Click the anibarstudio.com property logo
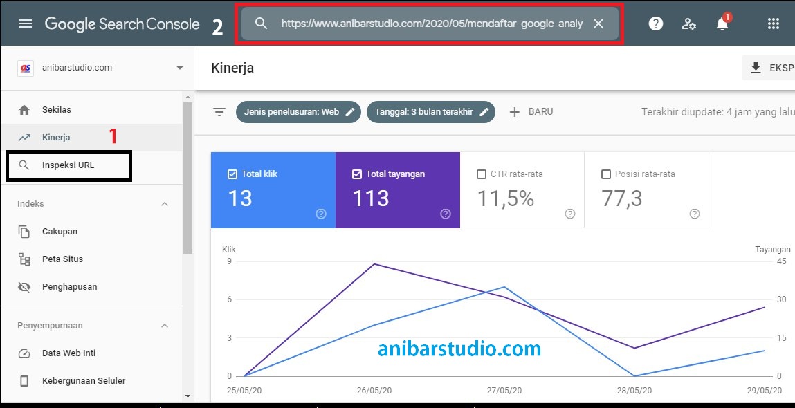 [26, 68]
